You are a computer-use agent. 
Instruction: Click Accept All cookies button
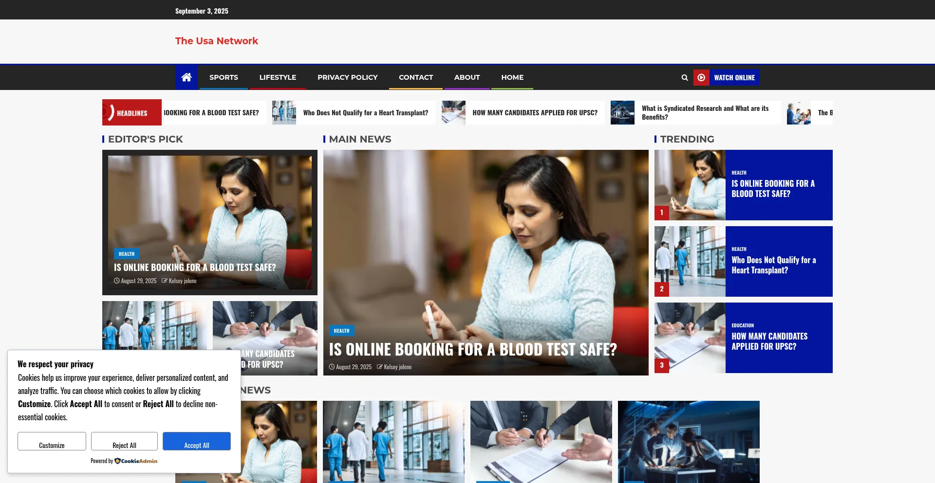197,441
